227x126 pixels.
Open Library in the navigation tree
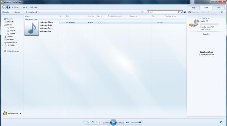click(x=10, y=19)
